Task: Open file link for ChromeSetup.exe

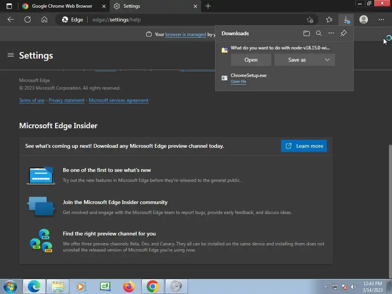Action: [238, 82]
